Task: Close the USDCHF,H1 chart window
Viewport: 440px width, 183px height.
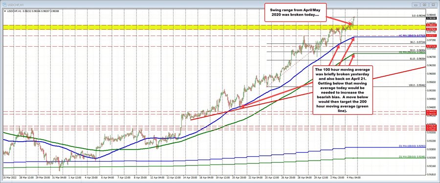Action: tap(433, 5)
